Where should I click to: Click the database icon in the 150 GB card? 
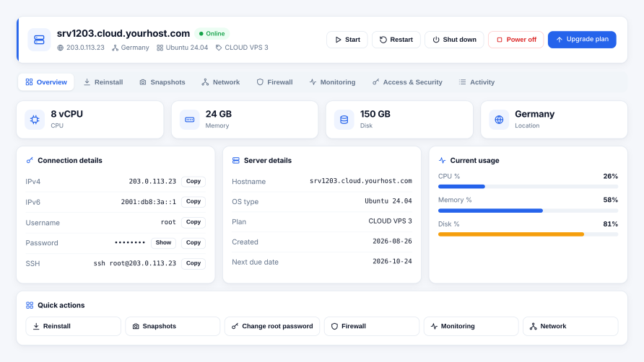click(x=344, y=120)
